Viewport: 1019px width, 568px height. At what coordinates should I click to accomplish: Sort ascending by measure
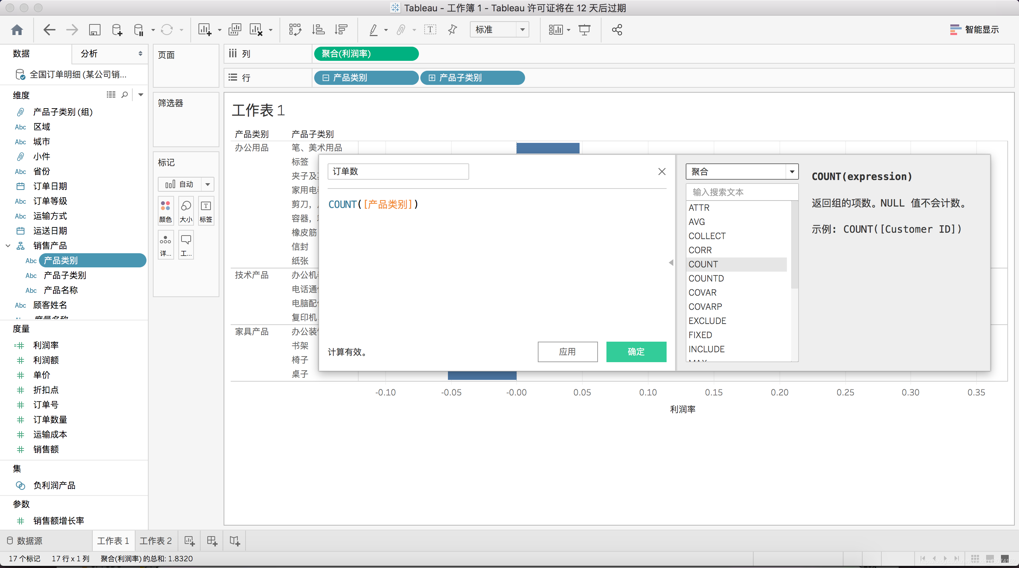pos(318,30)
